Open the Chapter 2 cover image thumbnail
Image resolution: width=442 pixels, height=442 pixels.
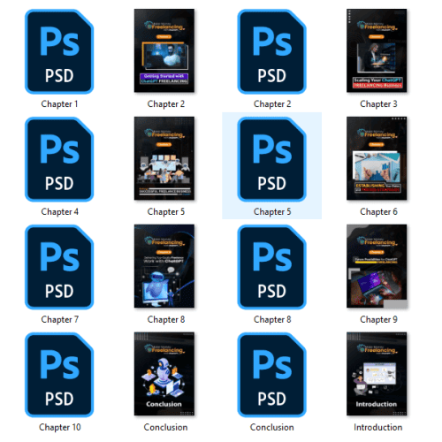click(164, 50)
